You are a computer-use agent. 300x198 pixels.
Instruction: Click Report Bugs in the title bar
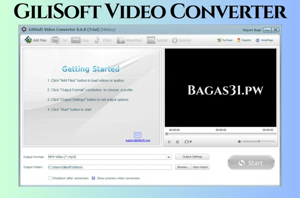(x=252, y=30)
